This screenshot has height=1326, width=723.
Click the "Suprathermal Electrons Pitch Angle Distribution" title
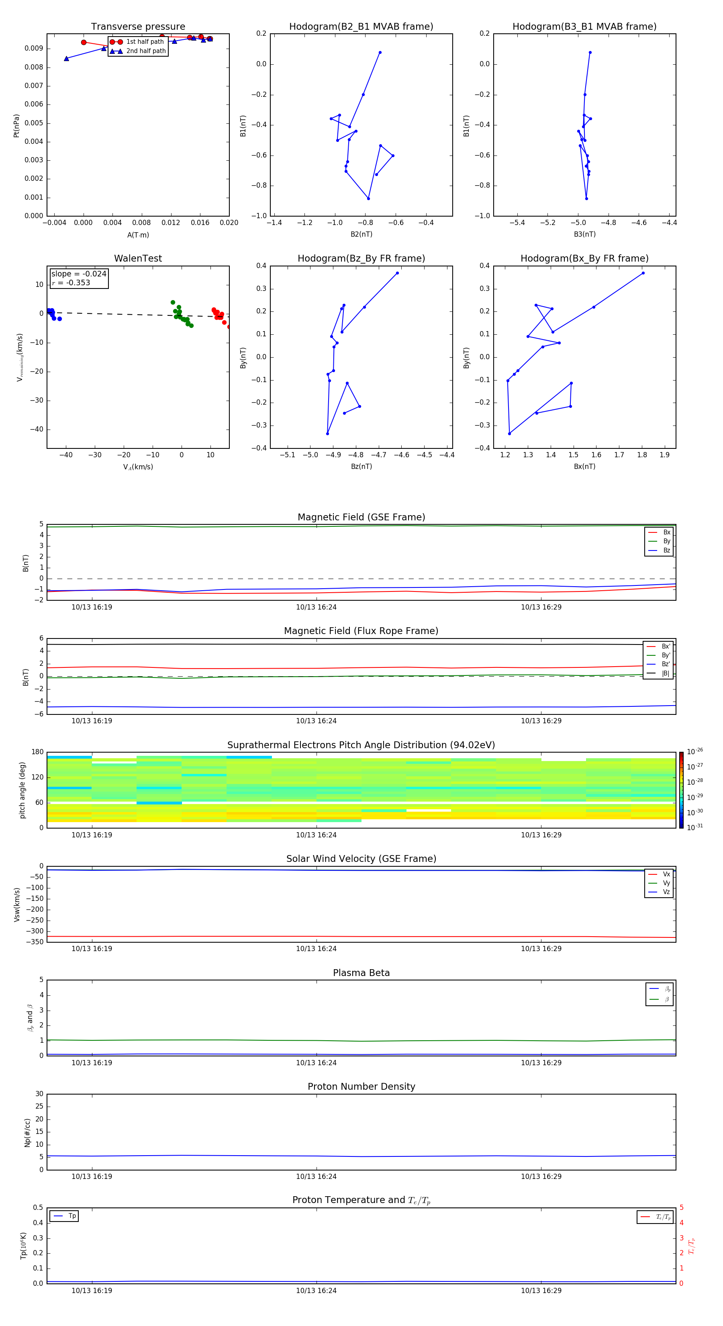pyautogui.click(x=361, y=745)
